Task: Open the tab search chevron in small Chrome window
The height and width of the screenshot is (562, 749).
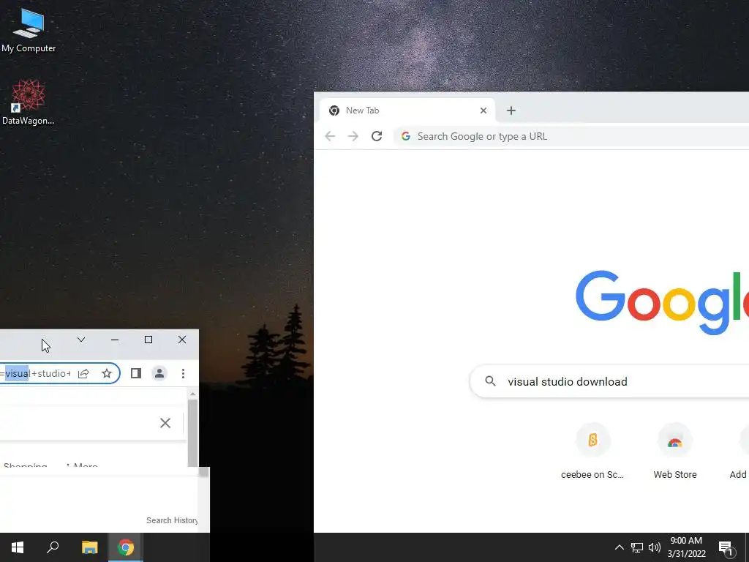Action: point(81,340)
